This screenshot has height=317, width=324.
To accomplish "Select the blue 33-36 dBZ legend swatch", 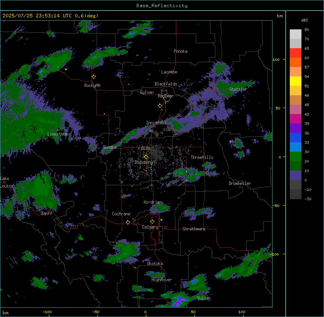I will [295, 137].
